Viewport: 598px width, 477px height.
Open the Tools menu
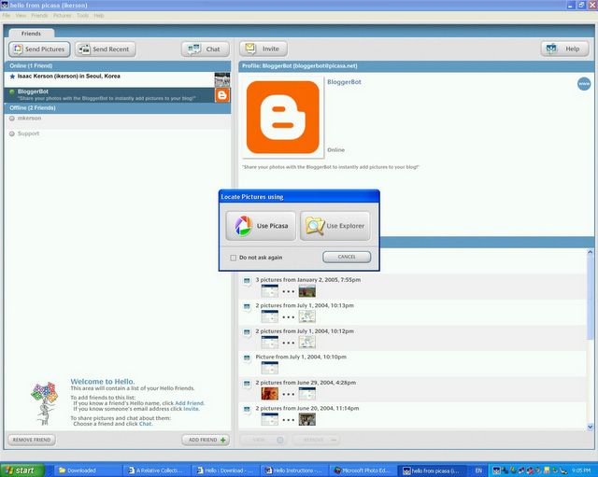pos(82,16)
